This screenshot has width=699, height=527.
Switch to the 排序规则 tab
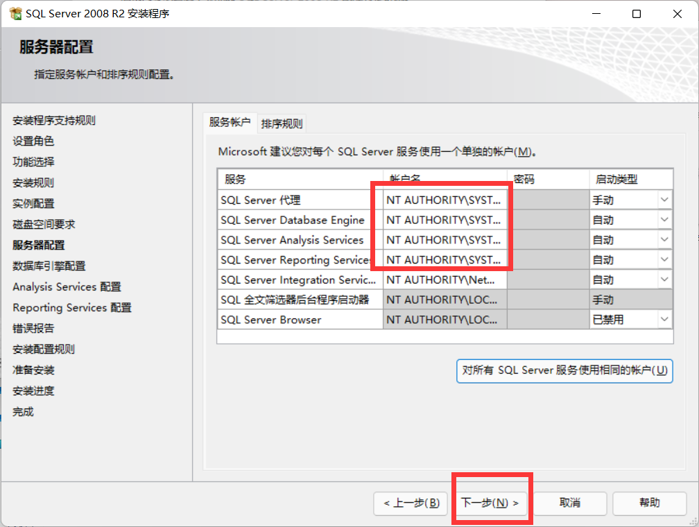282,124
